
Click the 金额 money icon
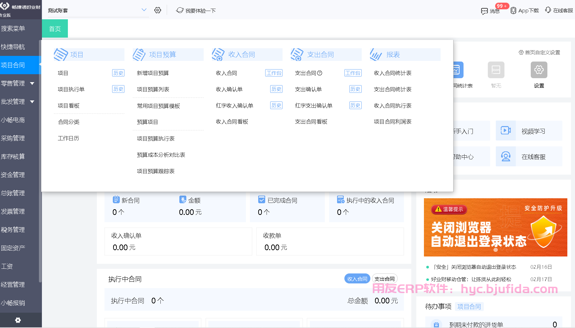[x=183, y=200]
